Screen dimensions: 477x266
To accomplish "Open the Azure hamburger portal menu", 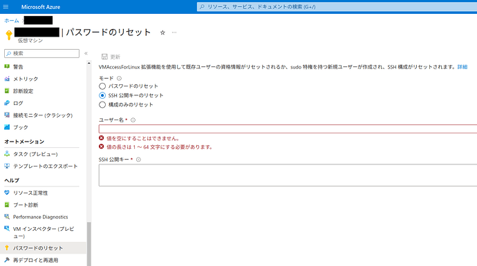I will click(6, 7).
